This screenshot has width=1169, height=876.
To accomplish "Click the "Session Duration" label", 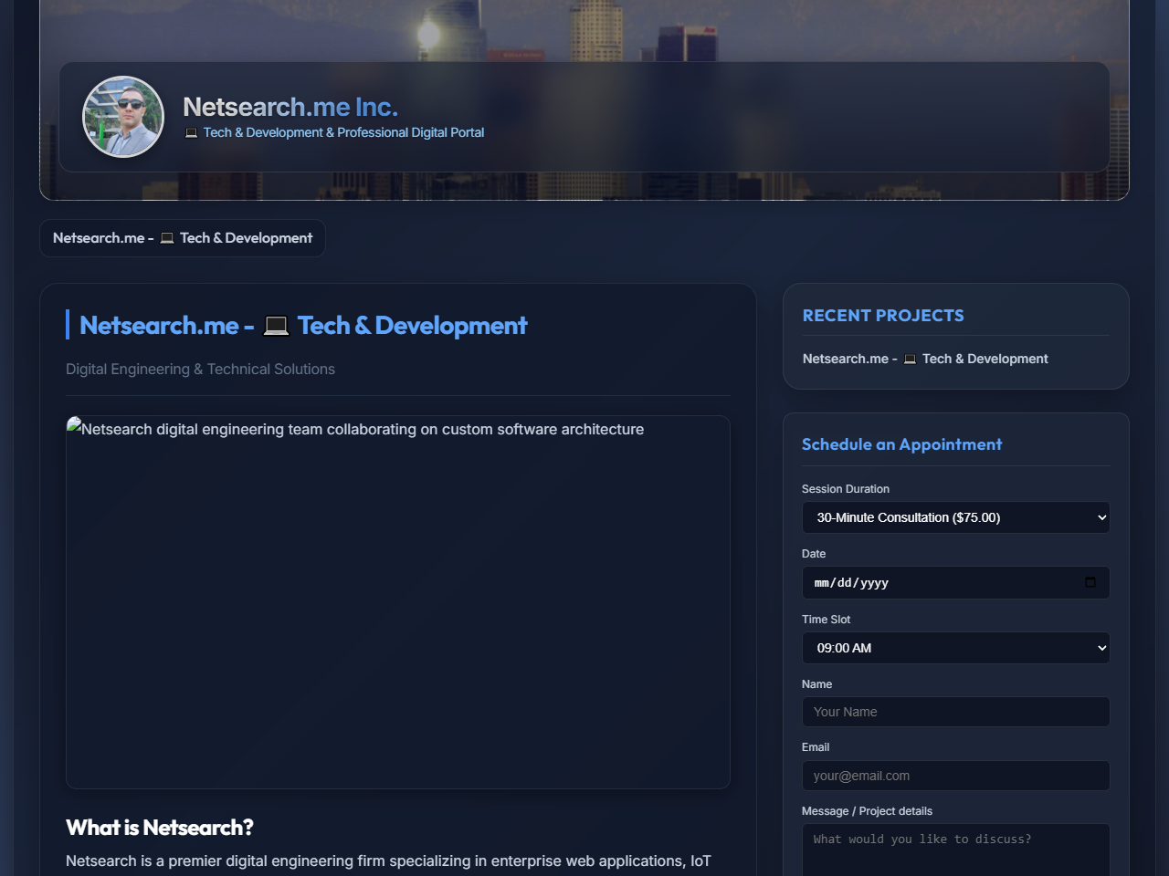I will (846, 489).
